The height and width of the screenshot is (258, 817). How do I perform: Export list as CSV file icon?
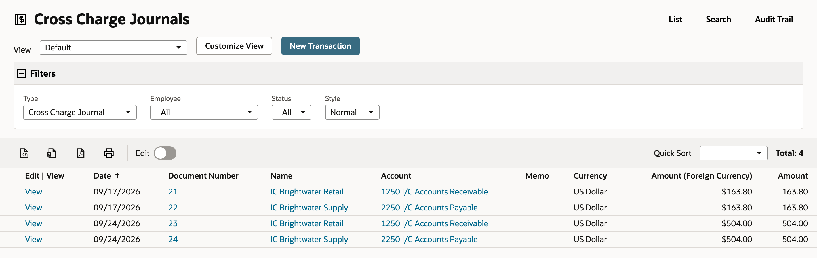[24, 153]
